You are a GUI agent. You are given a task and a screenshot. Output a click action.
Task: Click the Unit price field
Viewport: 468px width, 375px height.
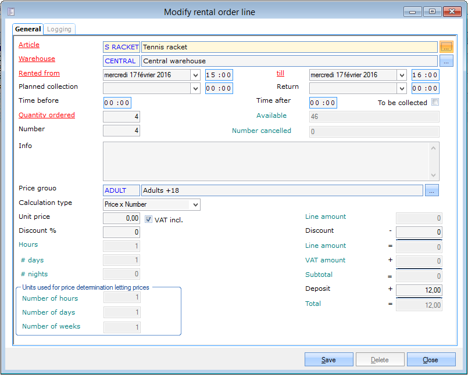coord(121,218)
